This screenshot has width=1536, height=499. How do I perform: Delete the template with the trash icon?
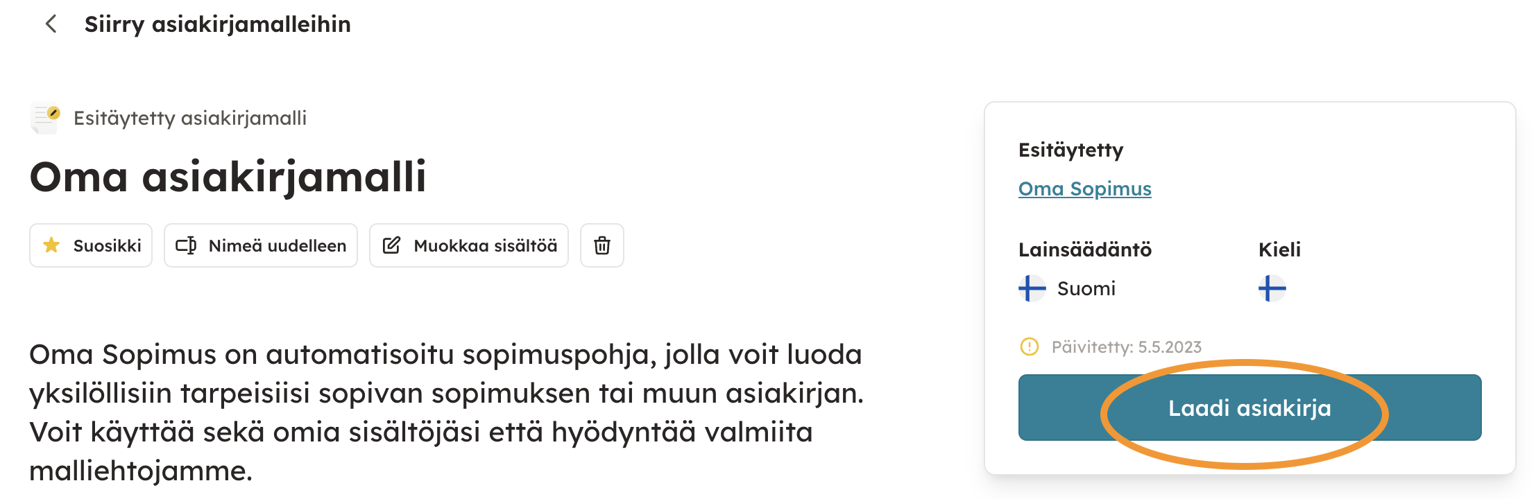(x=601, y=245)
